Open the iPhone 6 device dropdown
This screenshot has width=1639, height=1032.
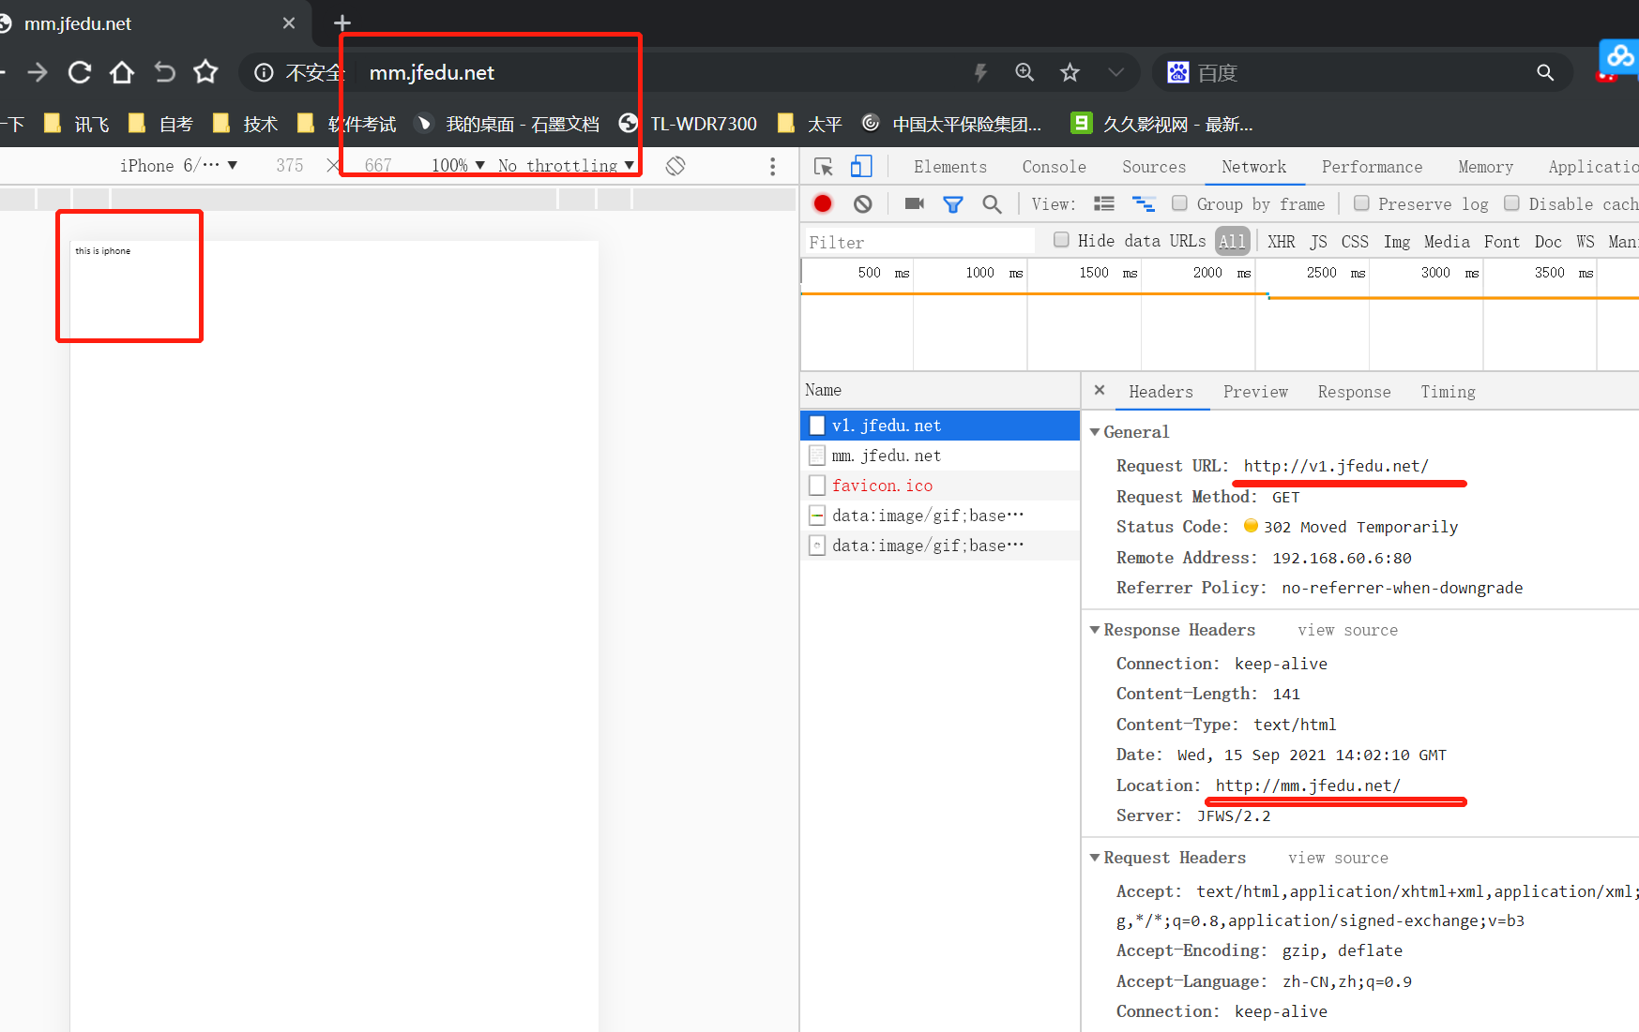tap(178, 166)
